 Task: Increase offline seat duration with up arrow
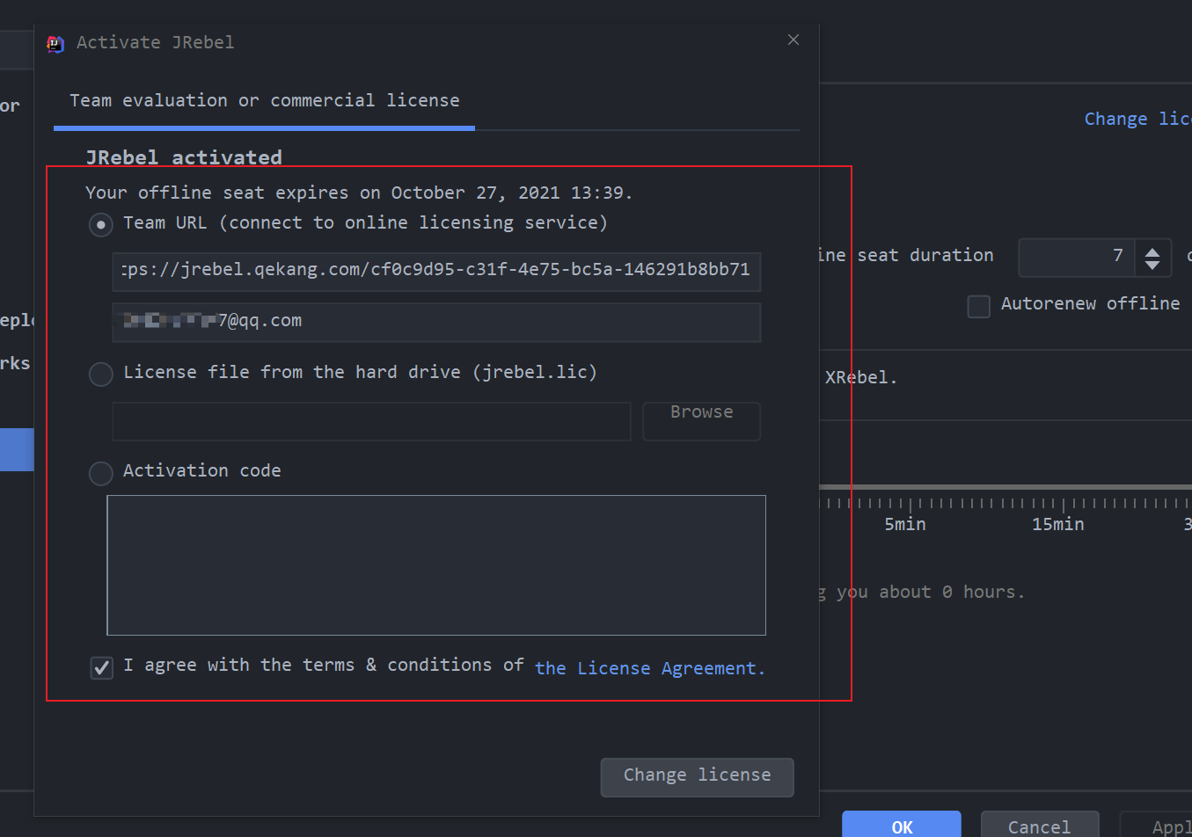[1152, 251]
